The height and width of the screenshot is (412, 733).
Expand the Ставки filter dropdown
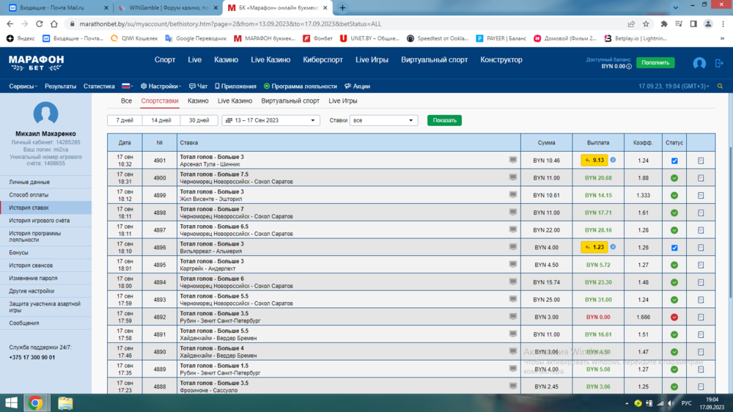coord(383,120)
